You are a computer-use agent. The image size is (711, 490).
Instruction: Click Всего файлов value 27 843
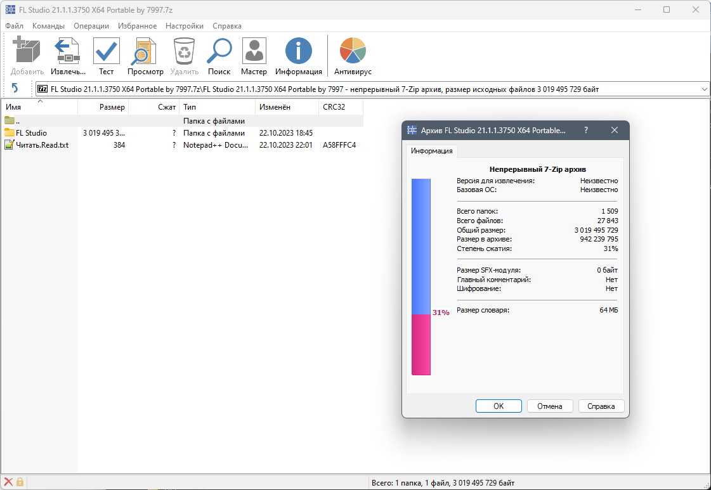(x=608, y=221)
